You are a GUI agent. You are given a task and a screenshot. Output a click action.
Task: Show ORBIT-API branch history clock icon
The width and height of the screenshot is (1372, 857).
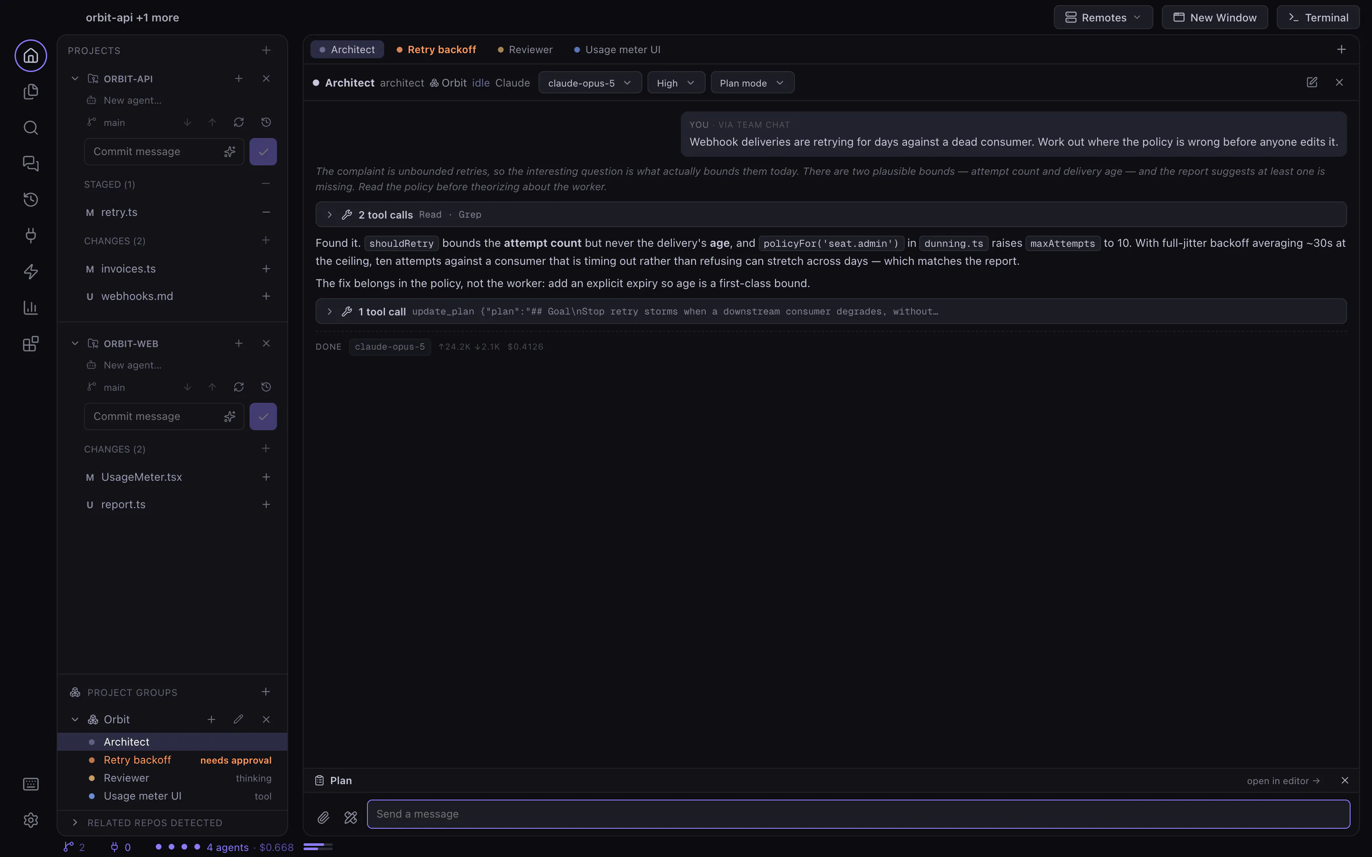266,123
